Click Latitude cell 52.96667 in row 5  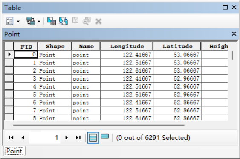[177, 94]
